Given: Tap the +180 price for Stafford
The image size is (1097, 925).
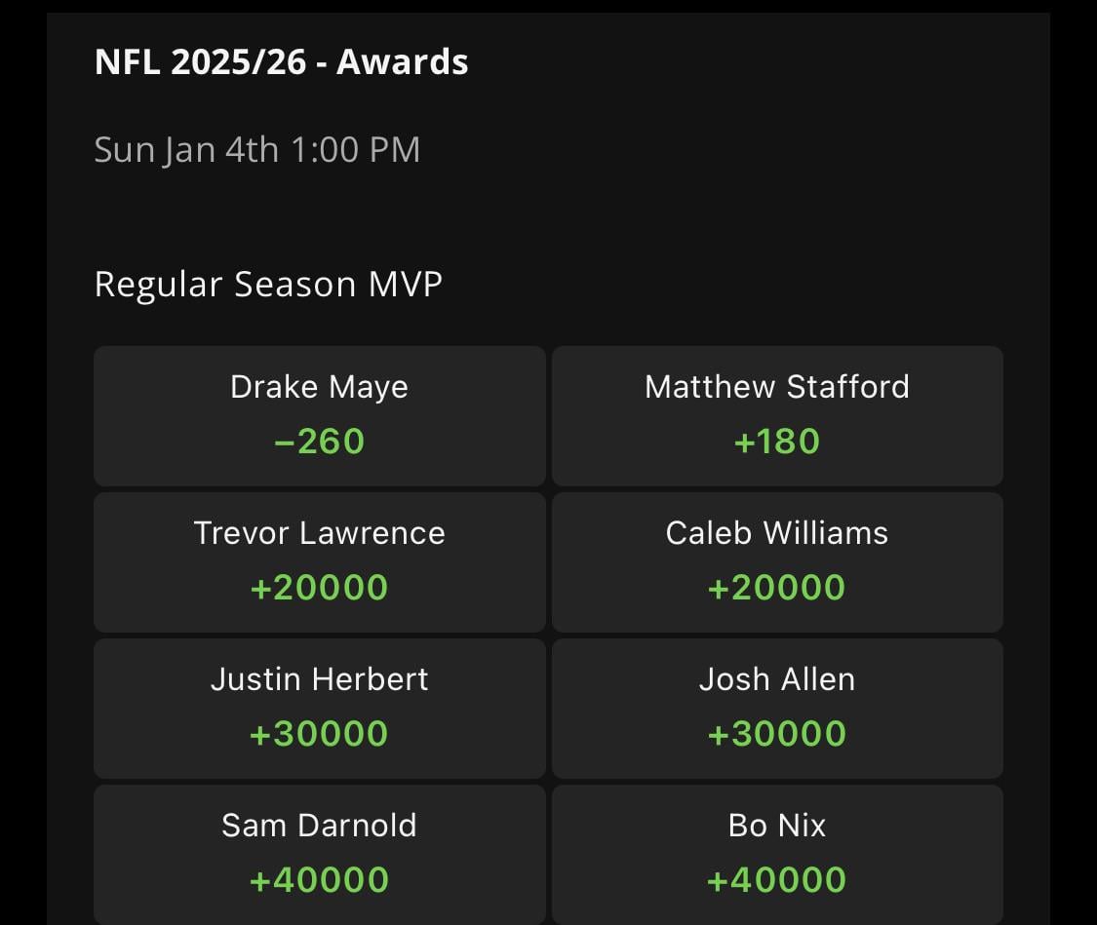Looking at the screenshot, I should click(x=777, y=441).
